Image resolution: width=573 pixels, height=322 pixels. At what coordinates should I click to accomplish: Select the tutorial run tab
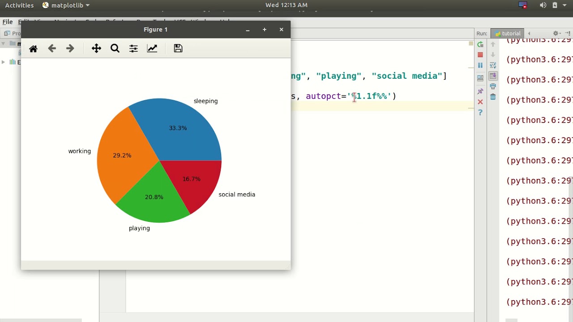pyautogui.click(x=508, y=34)
